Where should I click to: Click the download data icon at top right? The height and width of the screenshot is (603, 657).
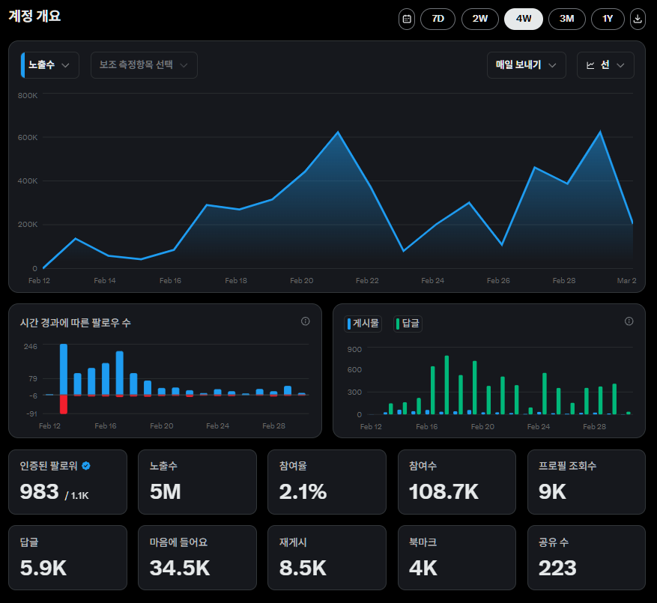point(637,19)
